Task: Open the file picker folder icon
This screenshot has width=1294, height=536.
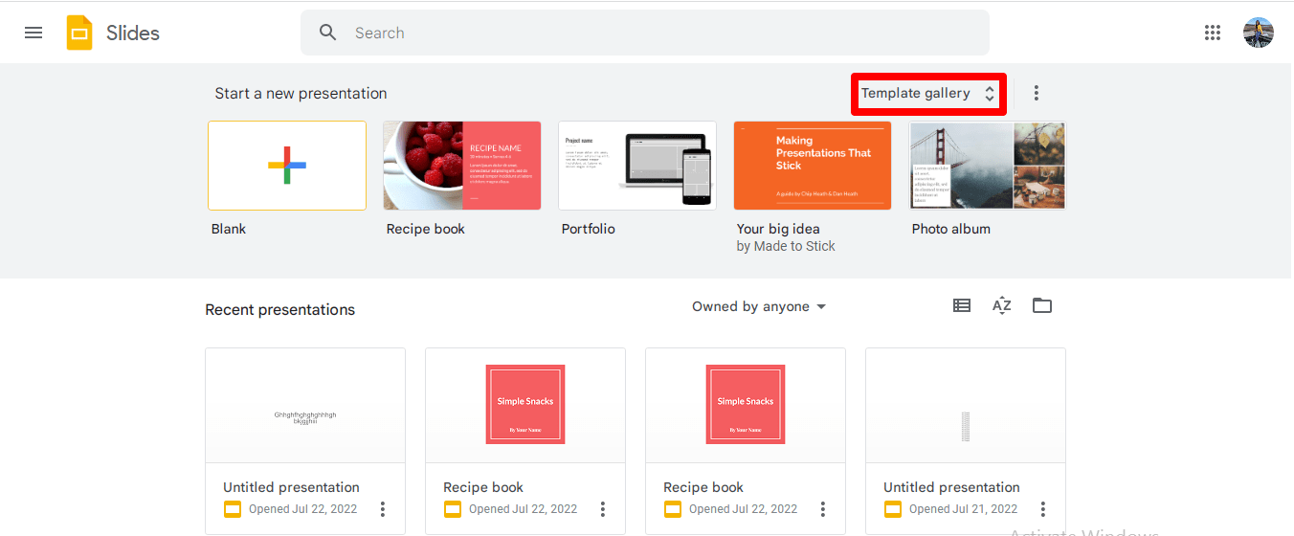Action: [1042, 305]
